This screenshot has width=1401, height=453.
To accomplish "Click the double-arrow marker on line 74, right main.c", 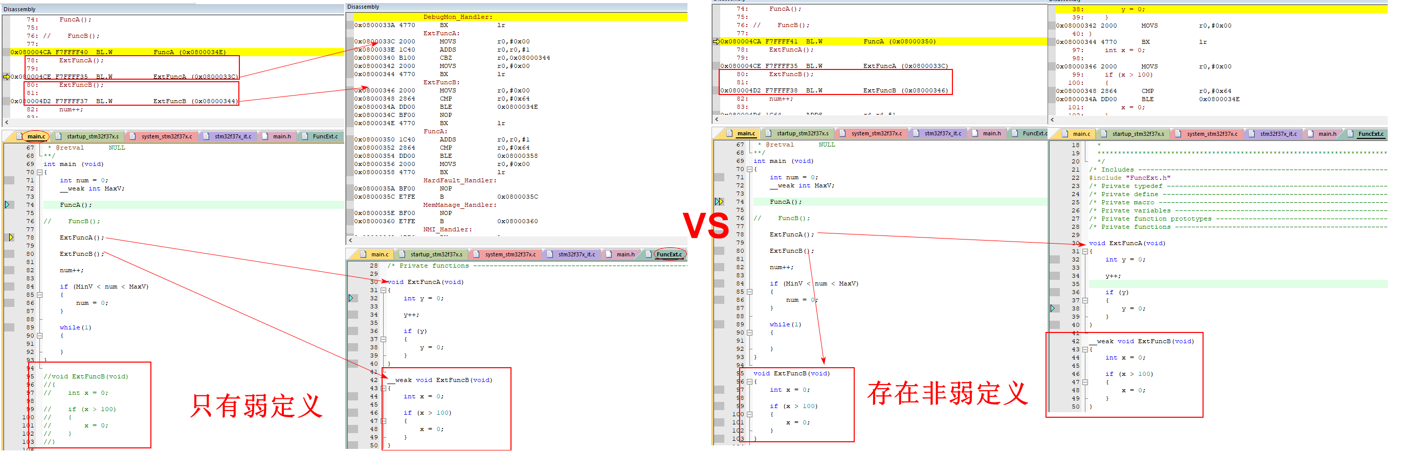I will [x=719, y=202].
